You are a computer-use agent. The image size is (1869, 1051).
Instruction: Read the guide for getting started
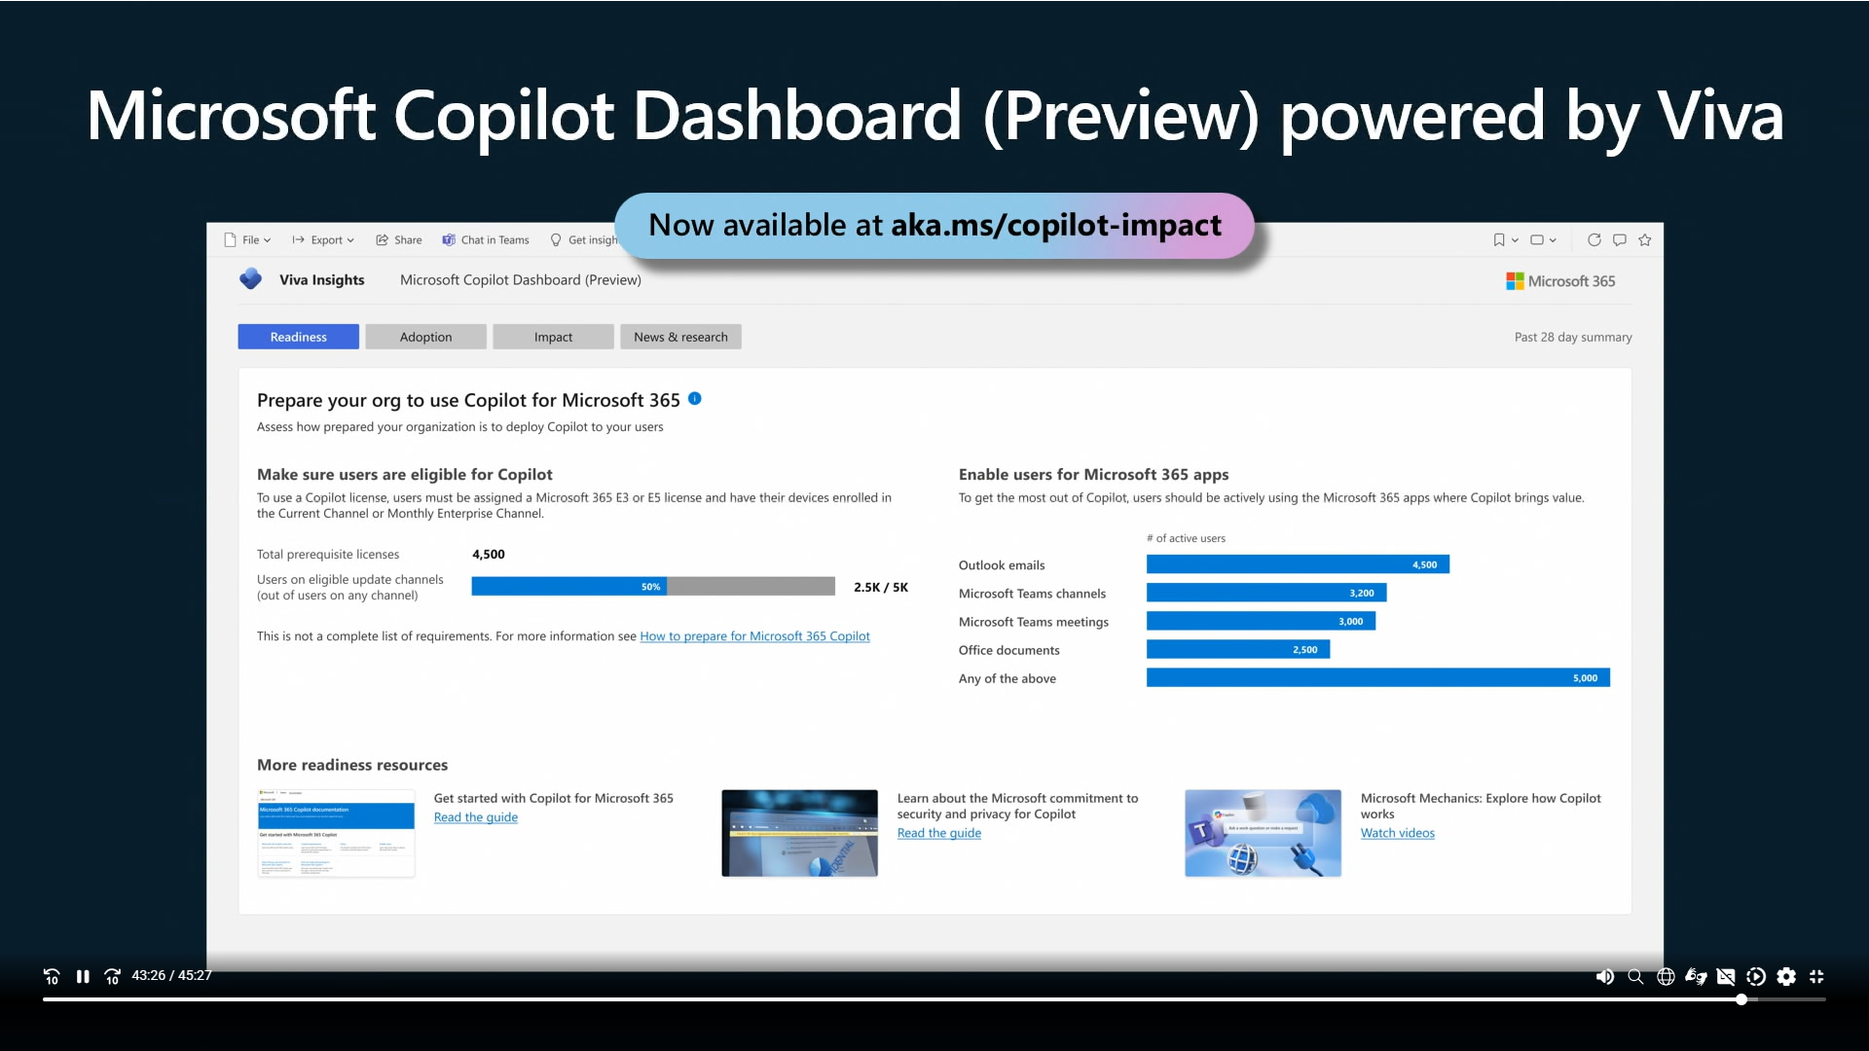(x=475, y=817)
